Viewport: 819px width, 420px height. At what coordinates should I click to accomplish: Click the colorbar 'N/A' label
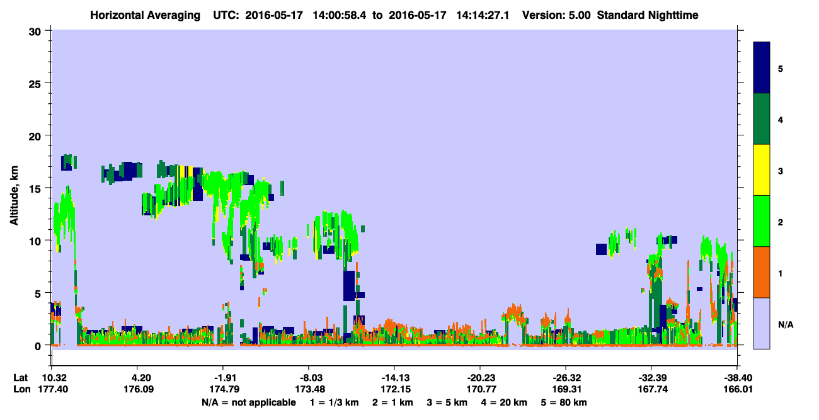(786, 324)
